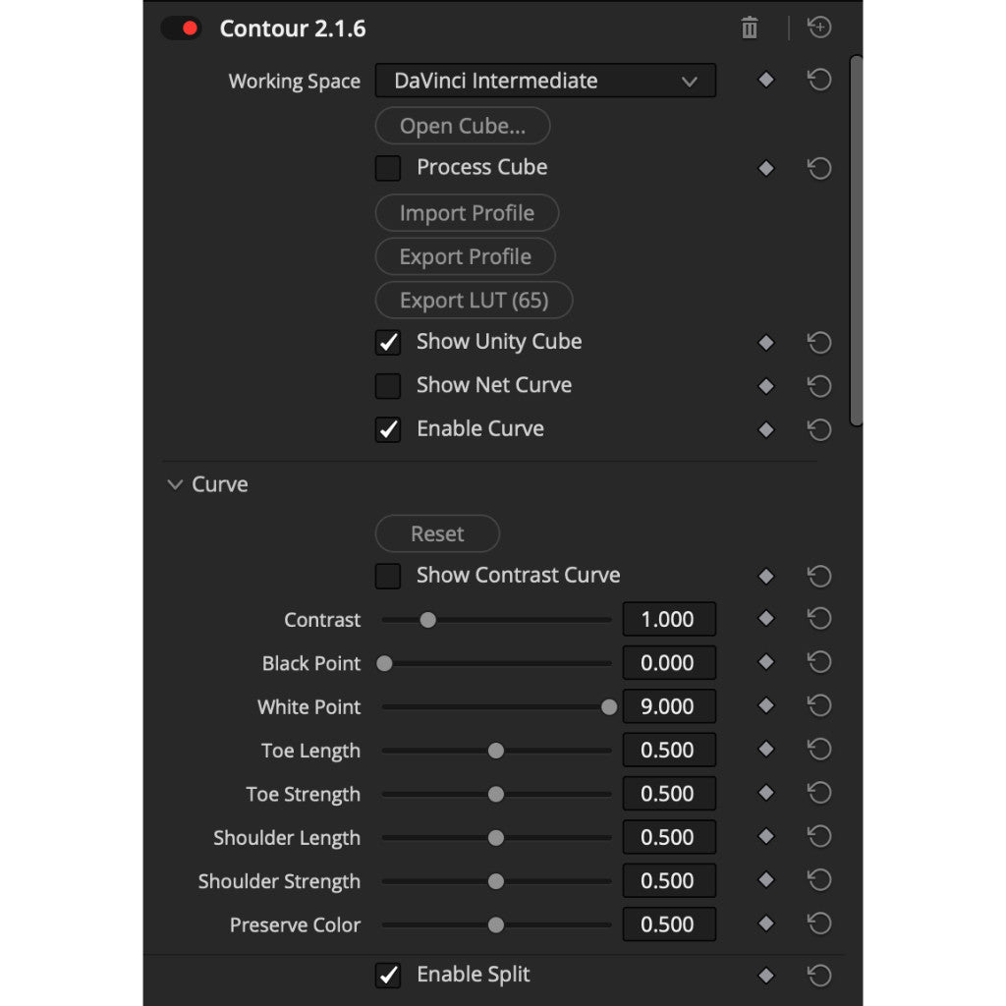Click the Import Profile button
The height and width of the screenshot is (1006, 1006).
pyautogui.click(x=467, y=213)
